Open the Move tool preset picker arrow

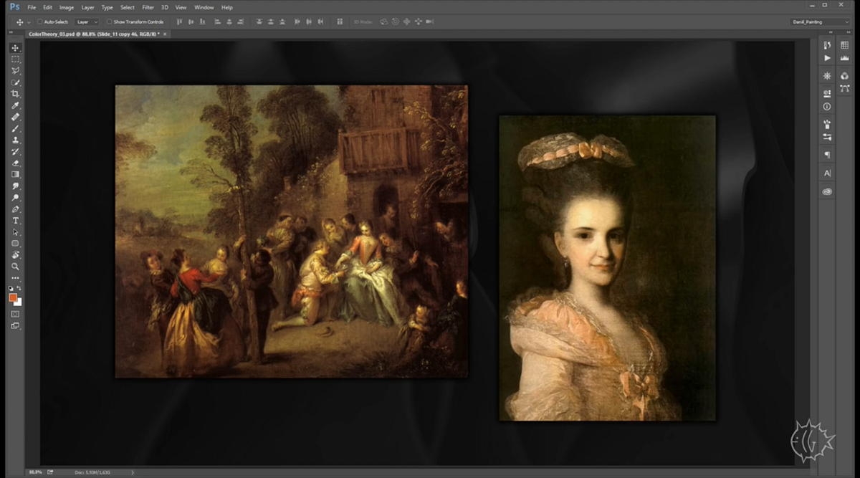(x=29, y=21)
